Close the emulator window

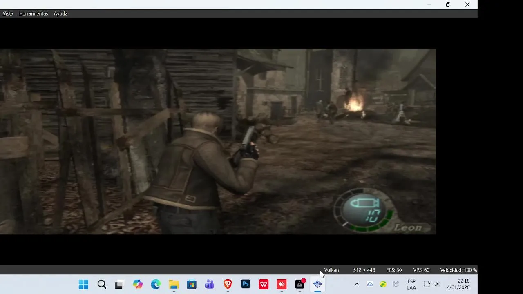[x=467, y=4]
